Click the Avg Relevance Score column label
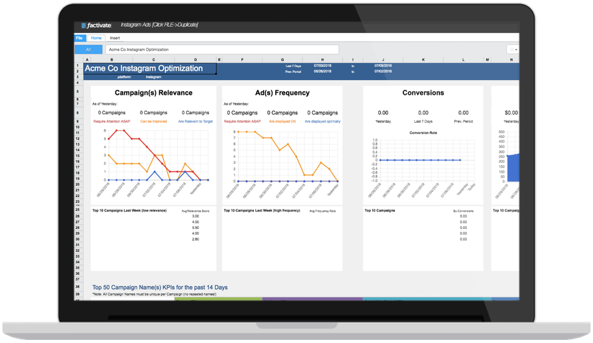This screenshot has width=593, height=343. pyautogui.click(x=195, y=211)
